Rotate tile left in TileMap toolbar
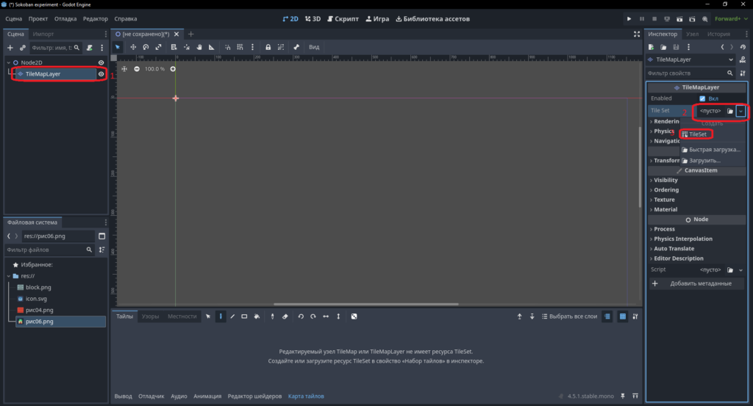The width and height of the screenshot is (753, 406). [x=301, y=316]
